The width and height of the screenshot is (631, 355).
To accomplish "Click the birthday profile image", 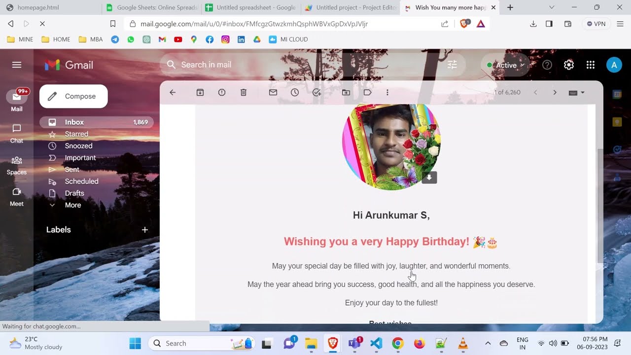I will point(391,146).
